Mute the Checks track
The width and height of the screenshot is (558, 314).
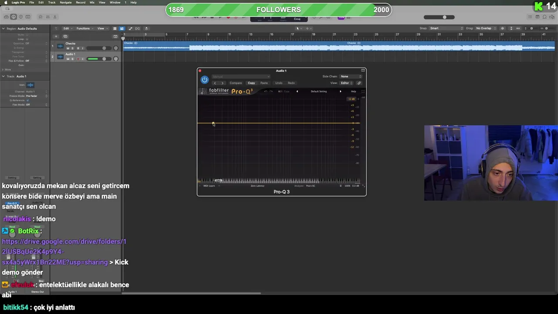click(x=68, y=48)
